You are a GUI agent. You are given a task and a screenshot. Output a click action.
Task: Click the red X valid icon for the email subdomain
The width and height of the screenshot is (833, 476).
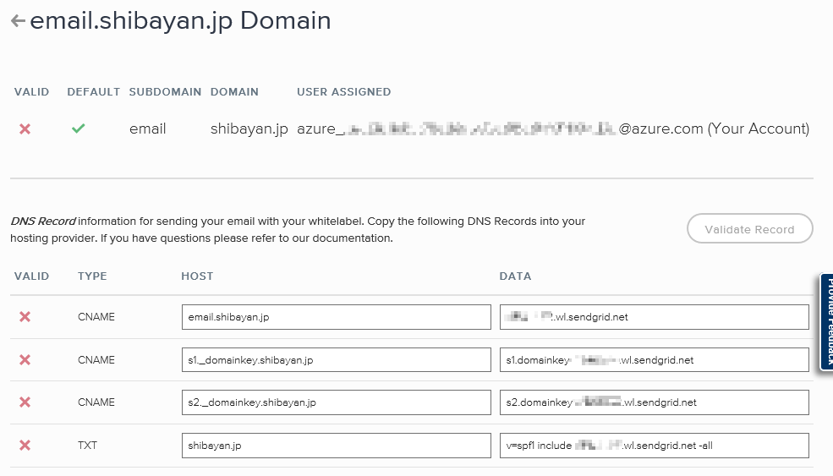tap(25, 129)
